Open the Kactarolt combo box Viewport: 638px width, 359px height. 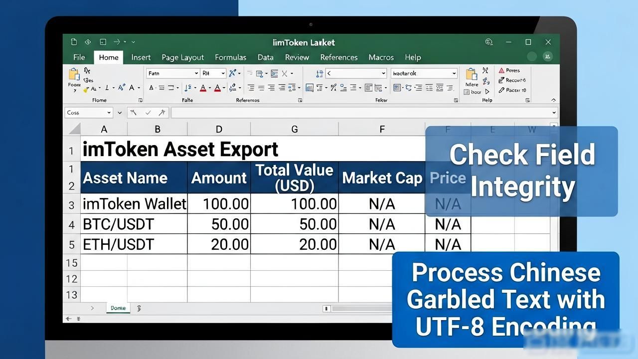424,73
